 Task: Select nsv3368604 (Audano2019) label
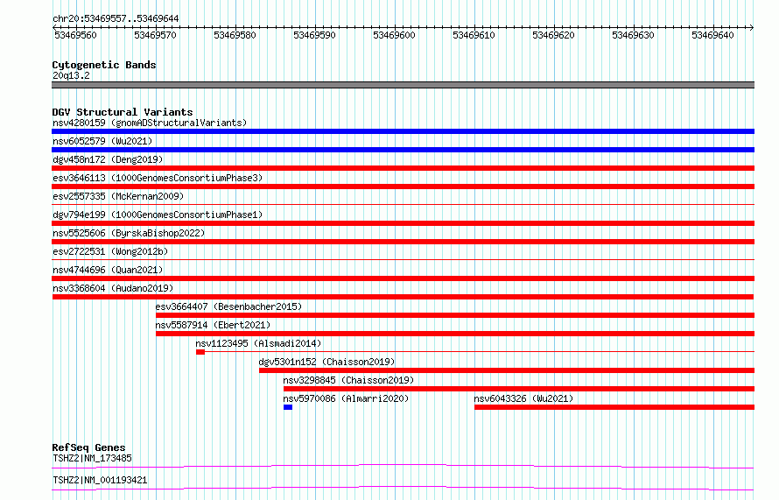(x=113, y=288)
